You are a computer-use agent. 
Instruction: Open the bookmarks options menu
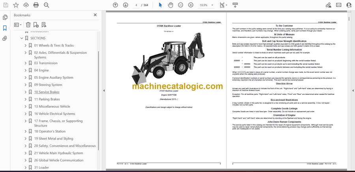coord(18,25)
